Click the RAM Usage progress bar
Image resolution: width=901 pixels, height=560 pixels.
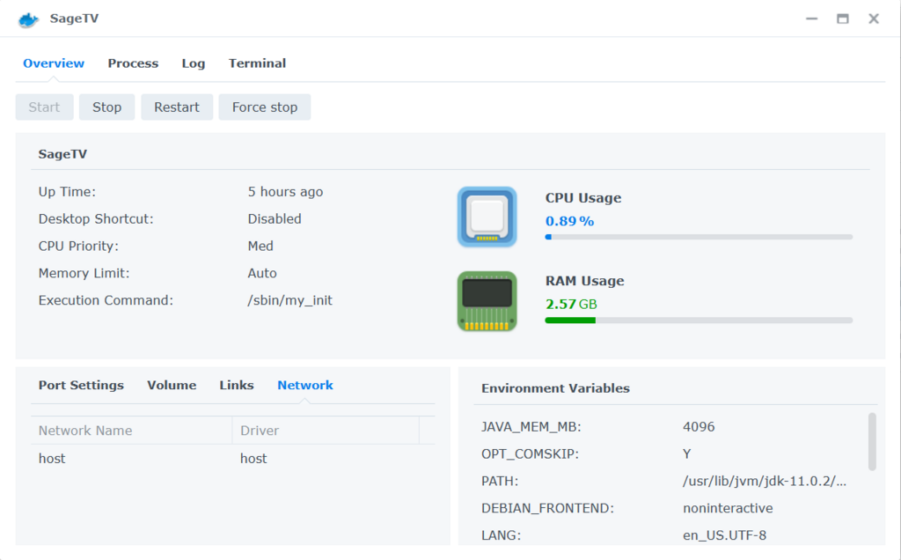tap(699, 321)
